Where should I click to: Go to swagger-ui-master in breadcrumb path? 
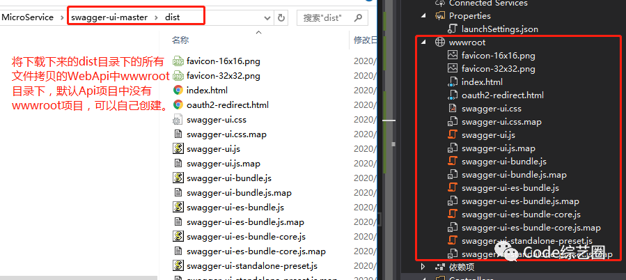[109, 17]
